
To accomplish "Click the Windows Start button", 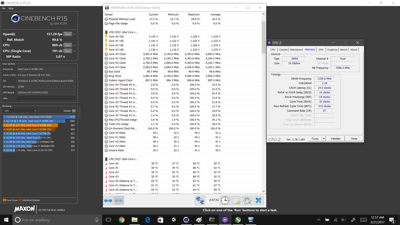I will 6,220.
